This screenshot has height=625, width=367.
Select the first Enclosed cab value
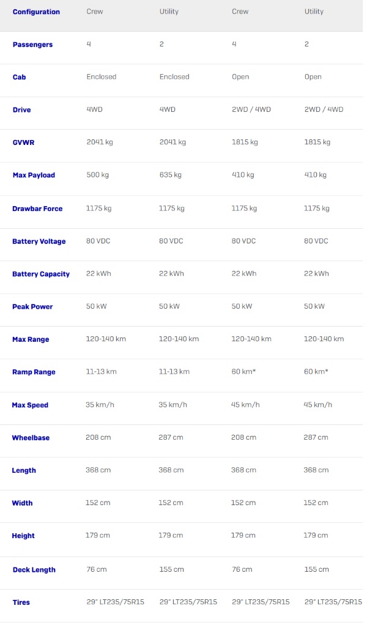click(x=102, y=76)
